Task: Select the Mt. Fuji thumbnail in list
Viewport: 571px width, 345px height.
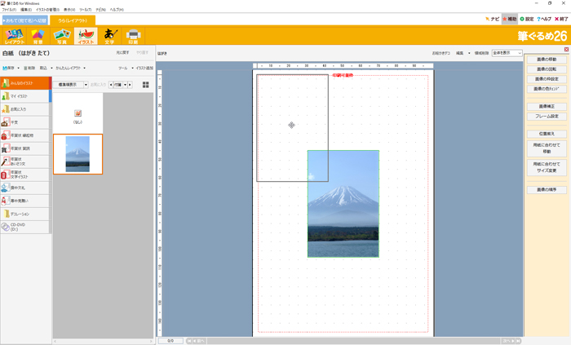Action: click(x=77, y=154)
